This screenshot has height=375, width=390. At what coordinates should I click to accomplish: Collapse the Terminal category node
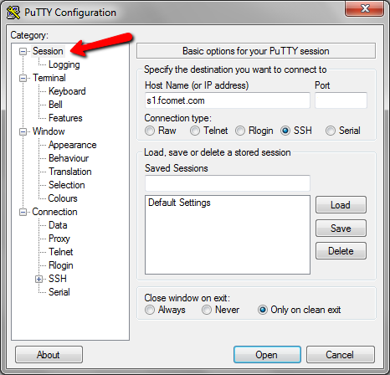(x=23, y=78)
